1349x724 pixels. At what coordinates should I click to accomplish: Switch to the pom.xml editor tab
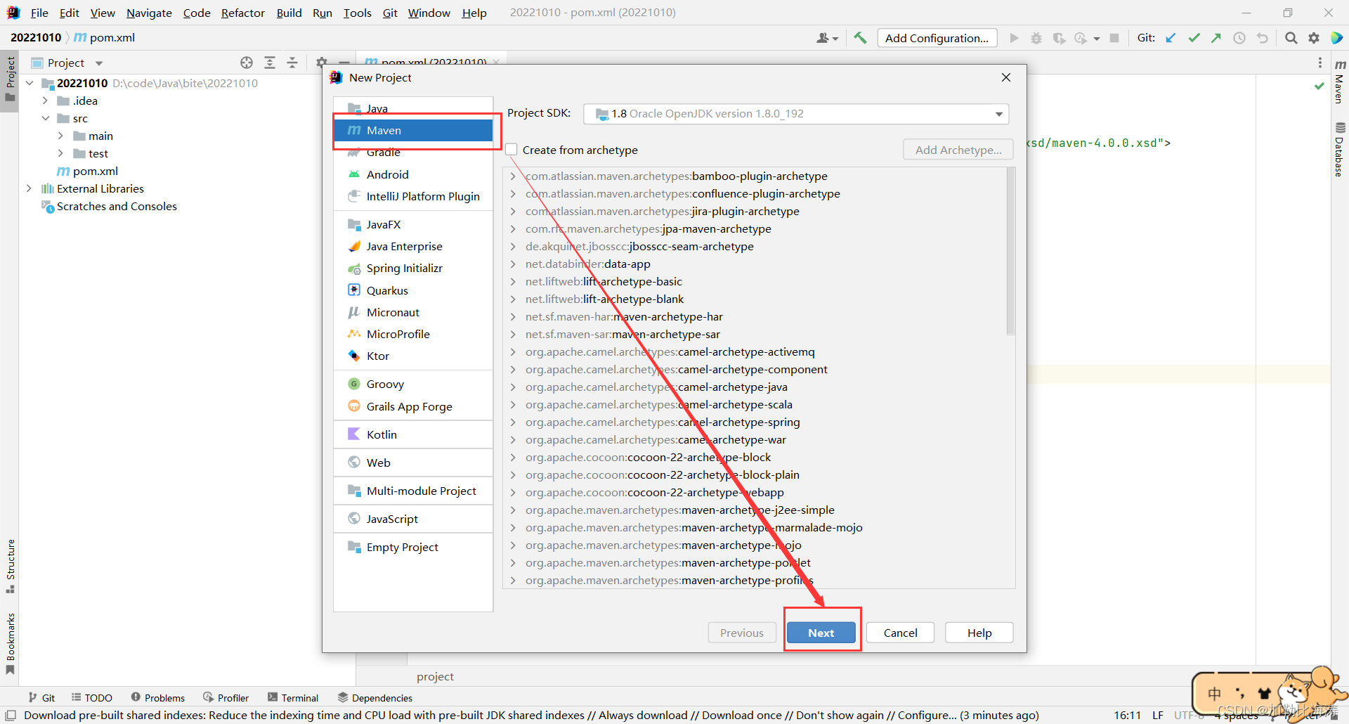429,62
